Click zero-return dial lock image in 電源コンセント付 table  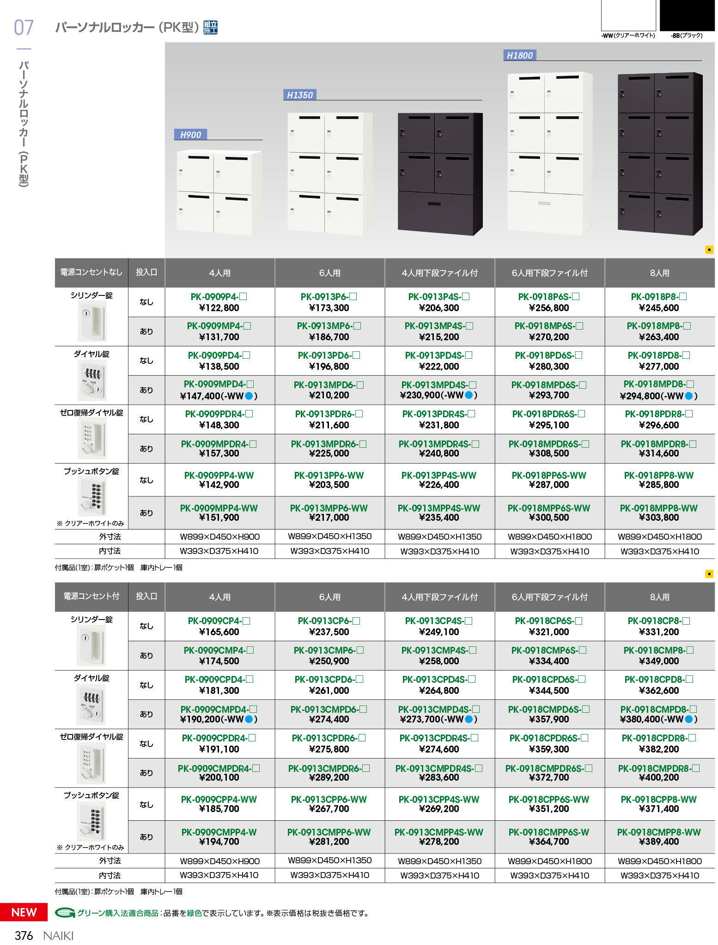click(x=92, y=764)
